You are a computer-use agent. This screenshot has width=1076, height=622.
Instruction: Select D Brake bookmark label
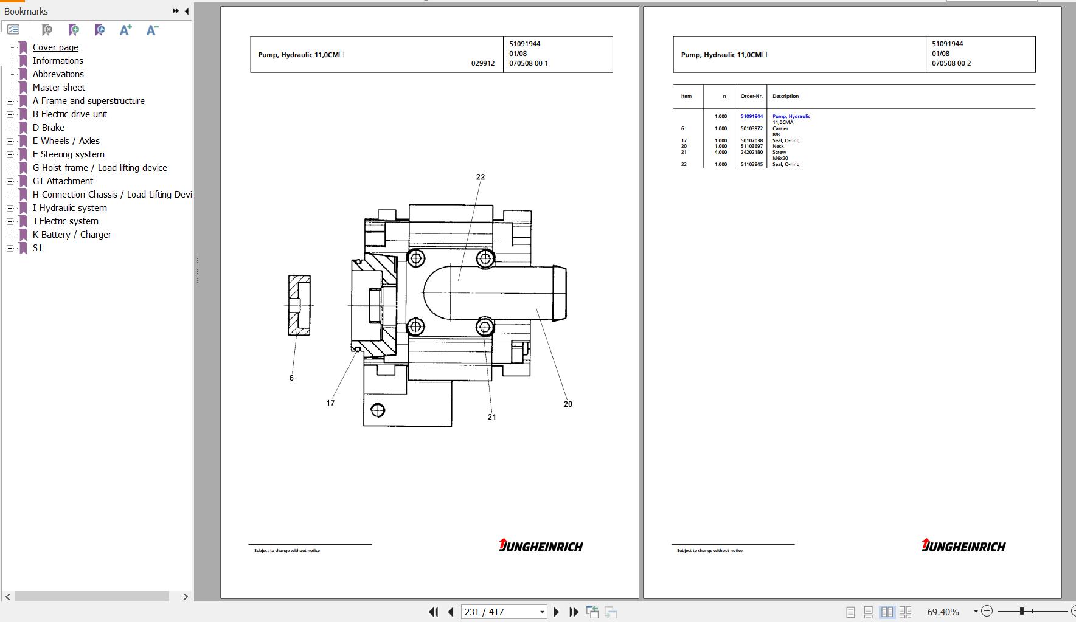(x=49, y=128)
